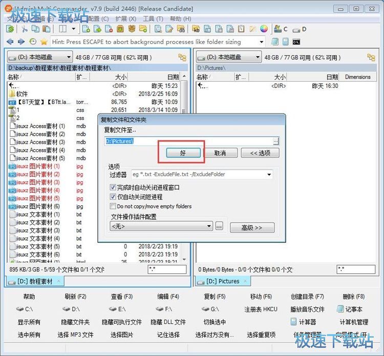This screenshot has height=356, width=384.
Task: Click the browse button next to destination path
Action: click(x=276, y=141)
